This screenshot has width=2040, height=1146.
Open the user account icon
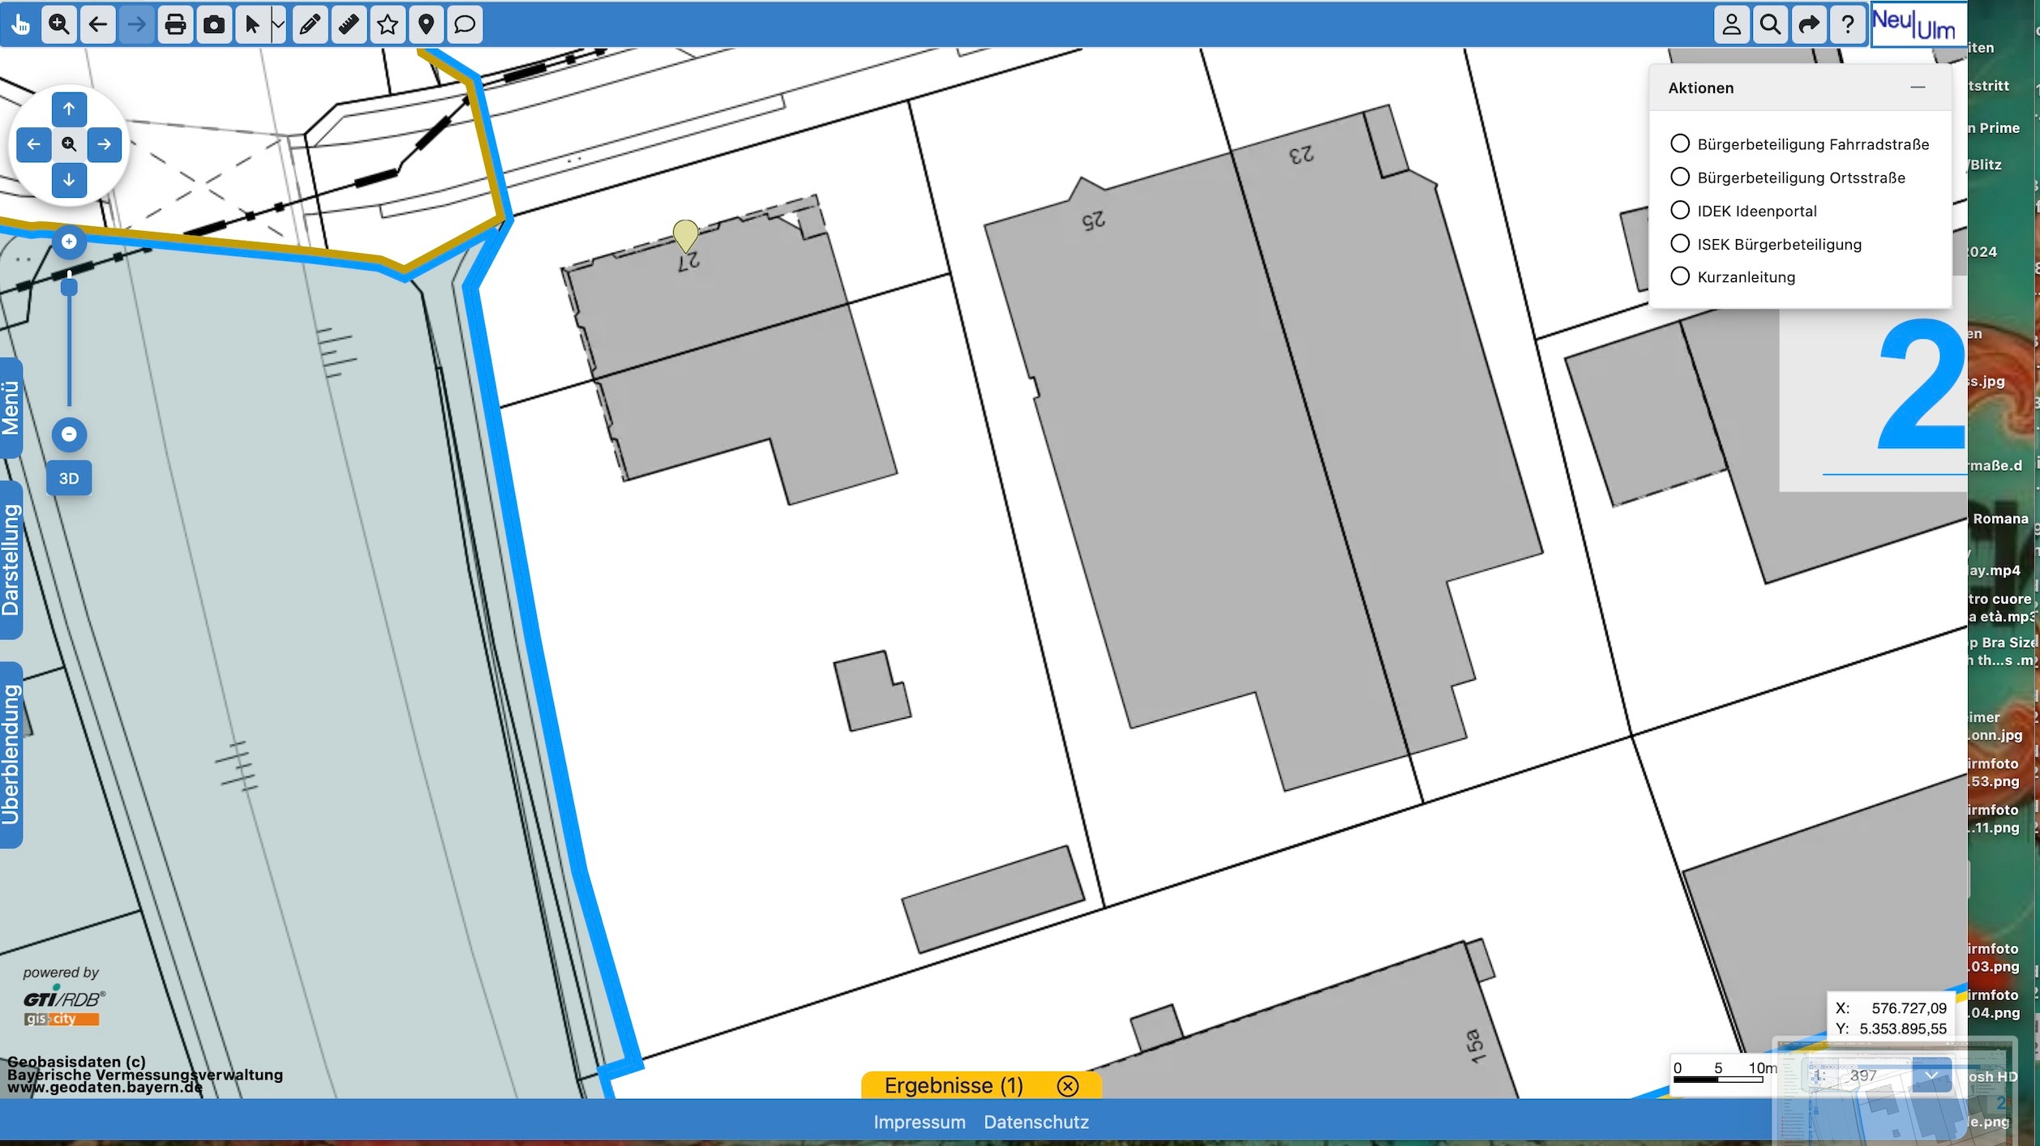tap(1731, 24)
